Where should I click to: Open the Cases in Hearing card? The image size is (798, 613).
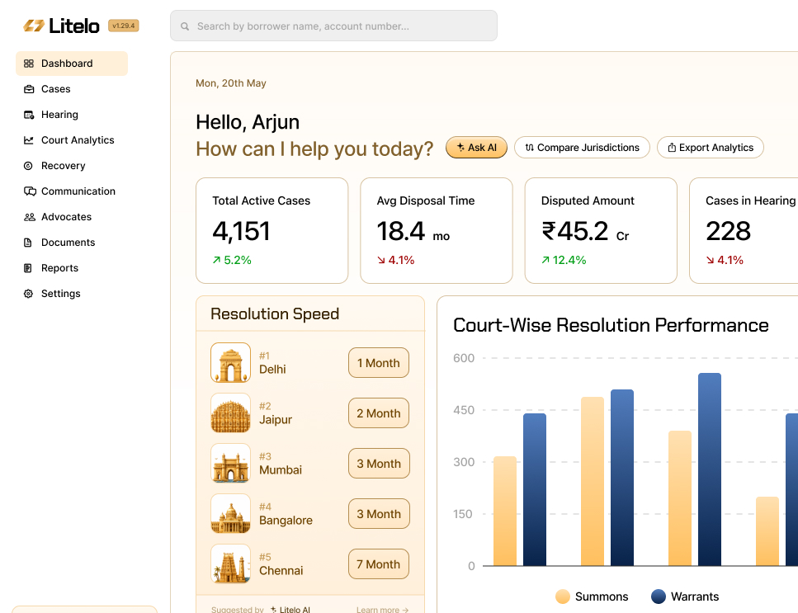pos(744,230)
